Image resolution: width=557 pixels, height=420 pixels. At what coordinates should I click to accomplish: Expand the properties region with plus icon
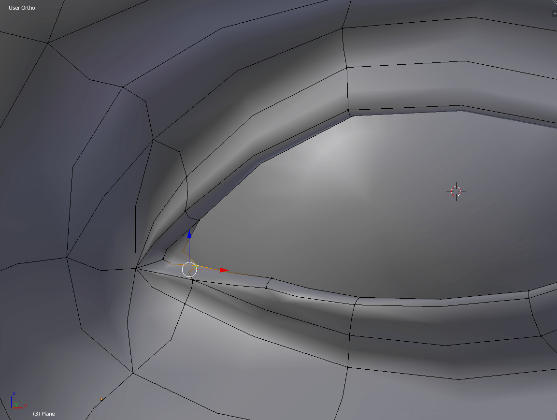tap(554, 14)
